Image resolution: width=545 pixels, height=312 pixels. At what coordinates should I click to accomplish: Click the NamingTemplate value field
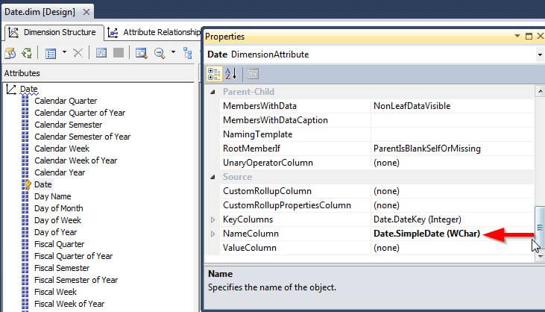453,134
